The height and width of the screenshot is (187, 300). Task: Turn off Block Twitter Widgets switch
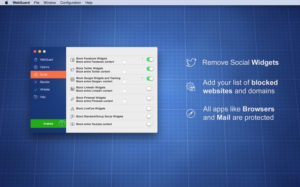pos(150,69)
